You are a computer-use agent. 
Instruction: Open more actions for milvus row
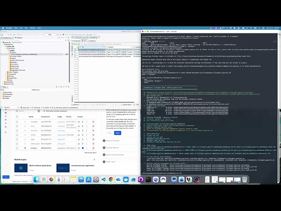(87, 135)
